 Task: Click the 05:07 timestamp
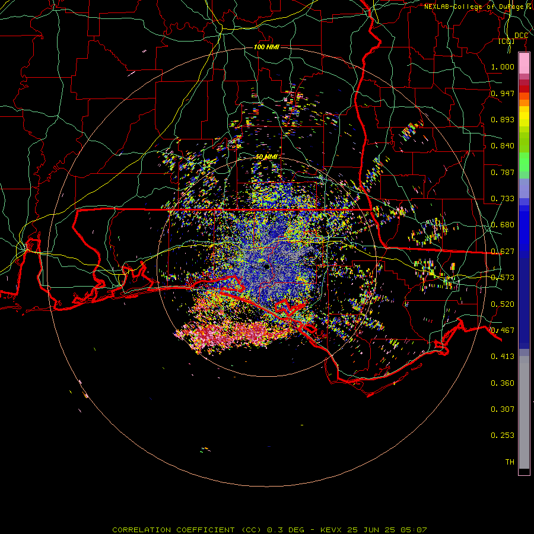(x=414, y=530)
